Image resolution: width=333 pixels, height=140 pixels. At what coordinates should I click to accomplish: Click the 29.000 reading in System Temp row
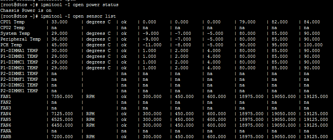point(59,33)
